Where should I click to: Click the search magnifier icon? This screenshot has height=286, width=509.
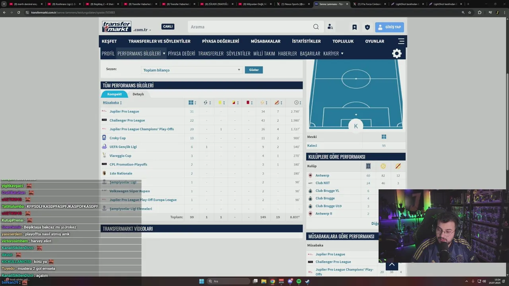tap(316, 27)
